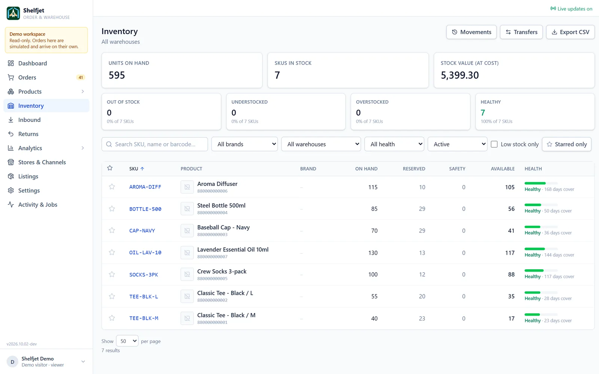Star the BOTTLE-500 row
The width and height of the screenshot is (599, 374).
pos(112,209)
